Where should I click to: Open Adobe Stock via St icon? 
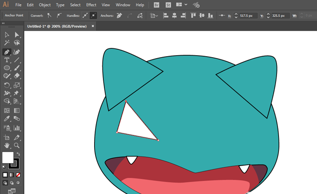(168, 5)
